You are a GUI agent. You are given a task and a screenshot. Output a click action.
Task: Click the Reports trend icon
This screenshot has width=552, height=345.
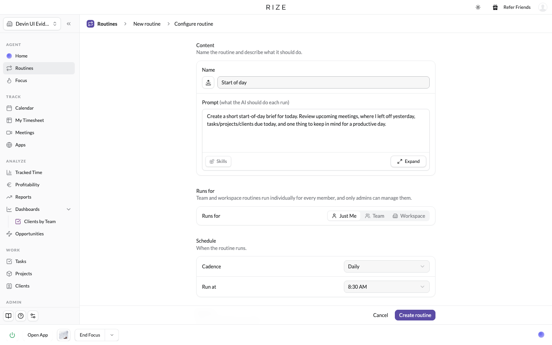click(x=9, y=197)
